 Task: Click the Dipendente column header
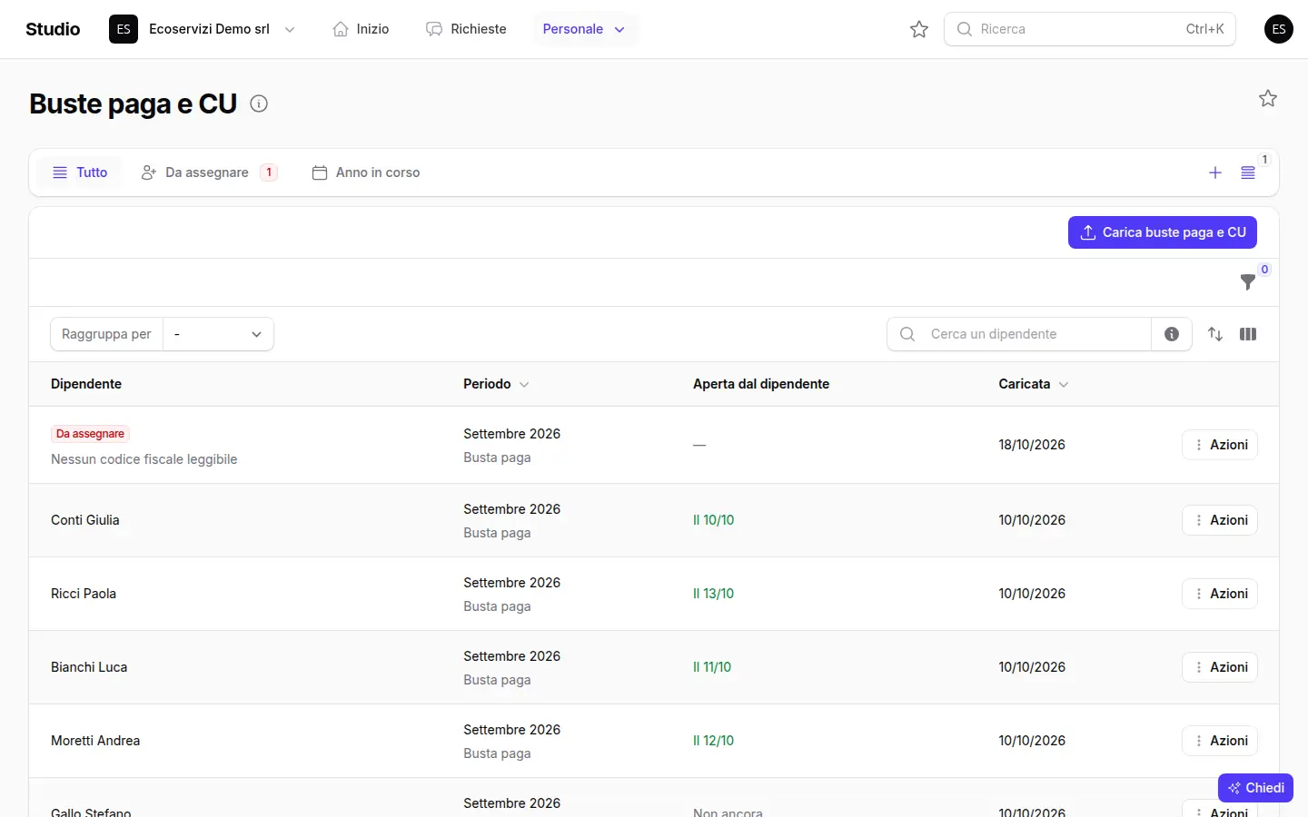(x=86, y=384)
